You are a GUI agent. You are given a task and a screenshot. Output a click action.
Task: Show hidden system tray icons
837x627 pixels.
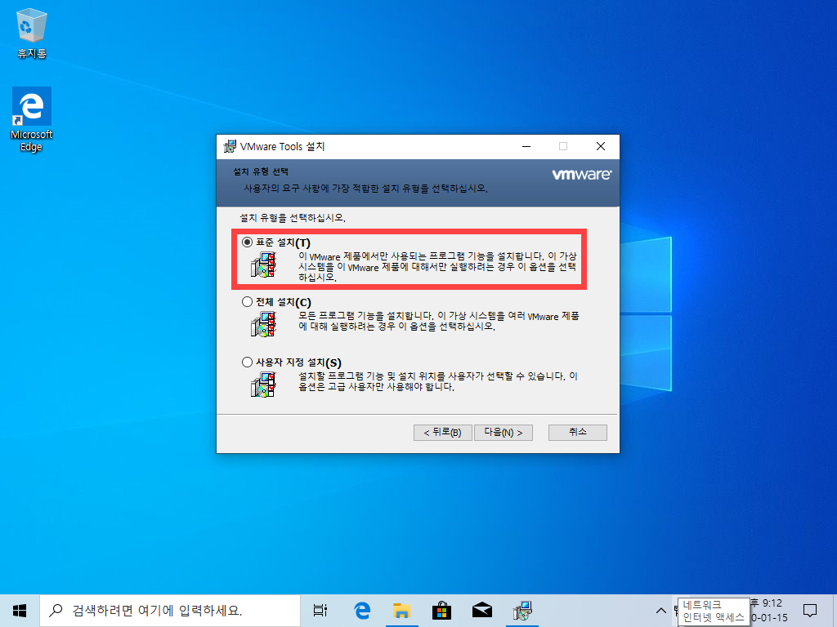point(660,611)
